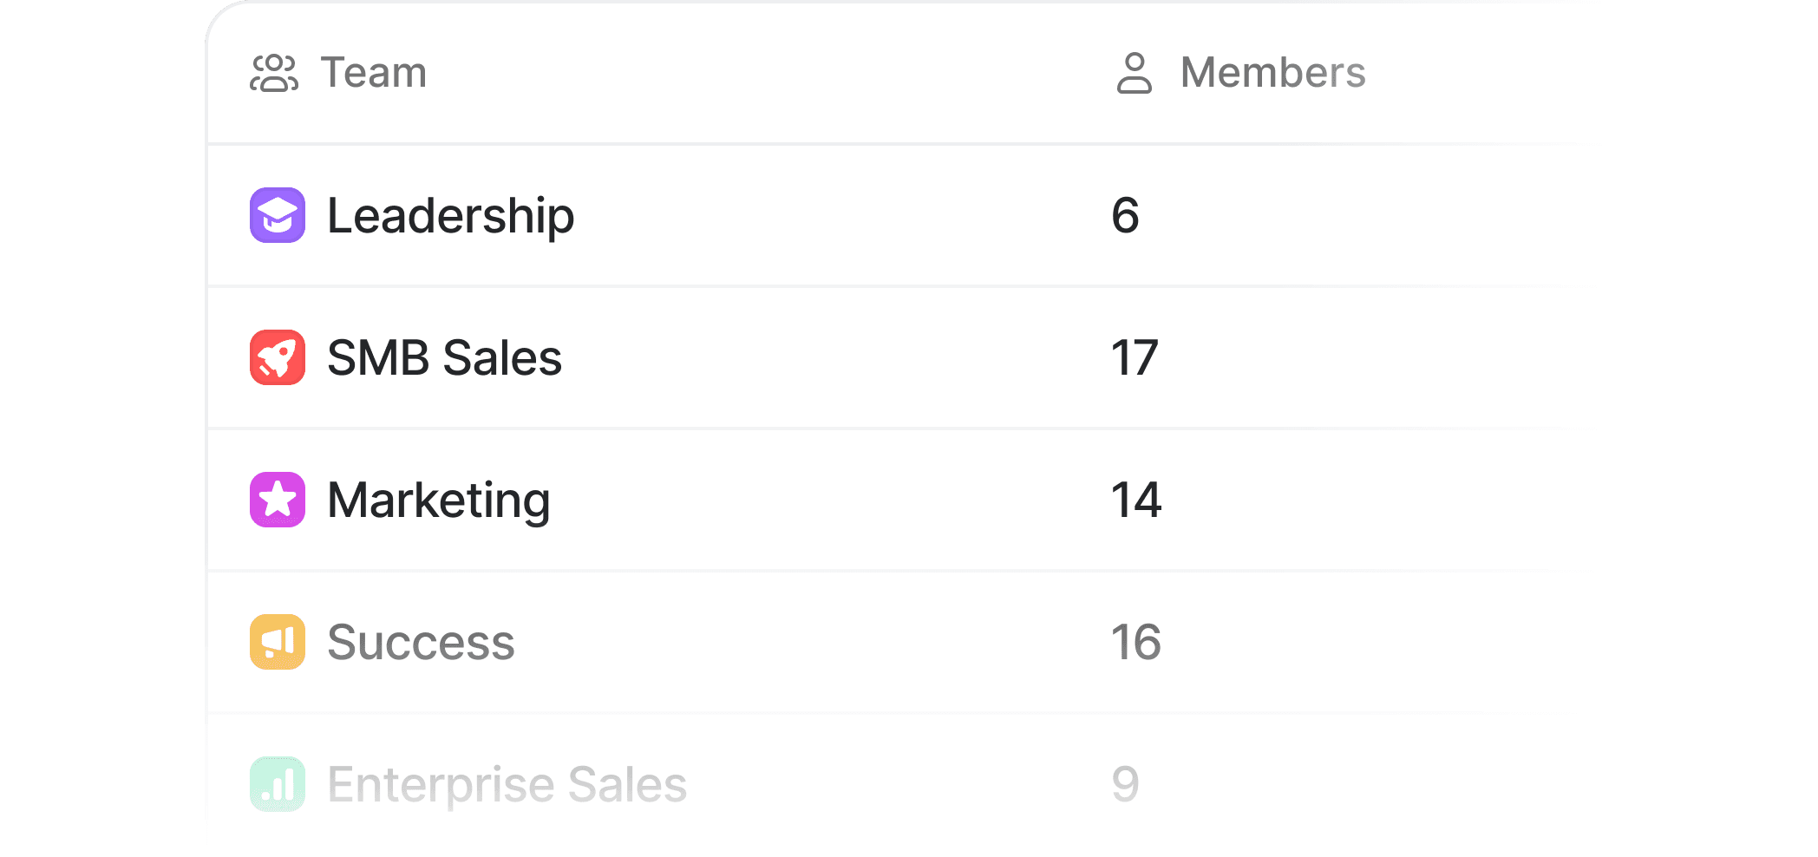Click SMB Sales member count 17
Image resolution: width=1818 pixels, height=857 pixels.
[x=1135, y=357]
